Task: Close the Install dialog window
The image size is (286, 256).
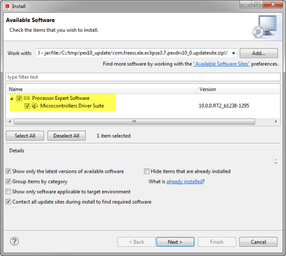Action: [273, 4]
